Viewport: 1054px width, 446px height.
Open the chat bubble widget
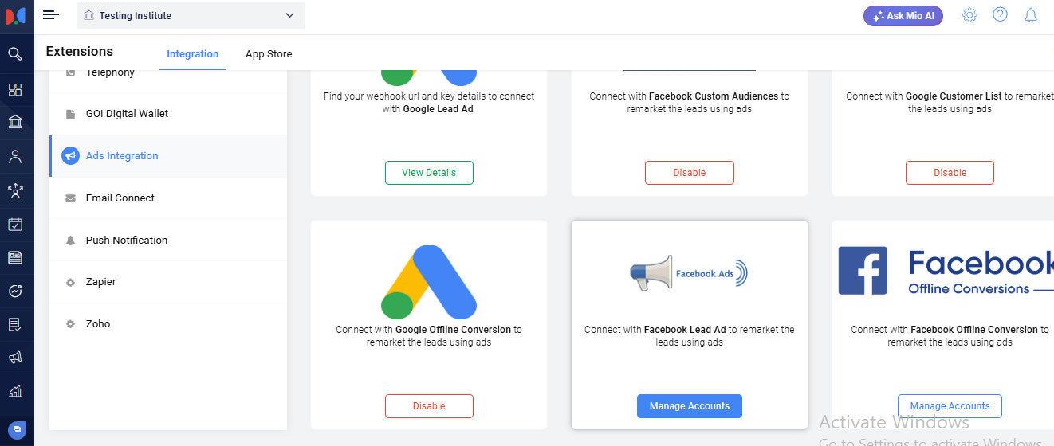point(18,428)
